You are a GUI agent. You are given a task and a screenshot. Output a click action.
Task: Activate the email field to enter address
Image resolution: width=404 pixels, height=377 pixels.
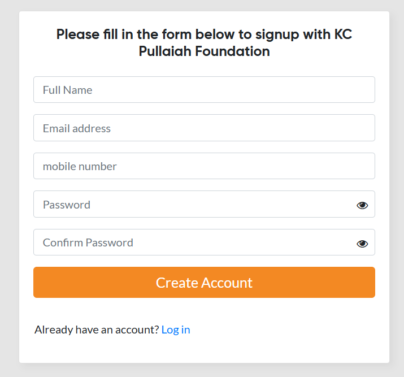pos(204,128)
